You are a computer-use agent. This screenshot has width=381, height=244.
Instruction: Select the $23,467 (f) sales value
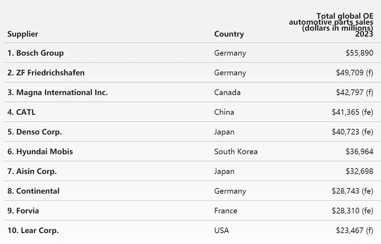coord(354,230)
